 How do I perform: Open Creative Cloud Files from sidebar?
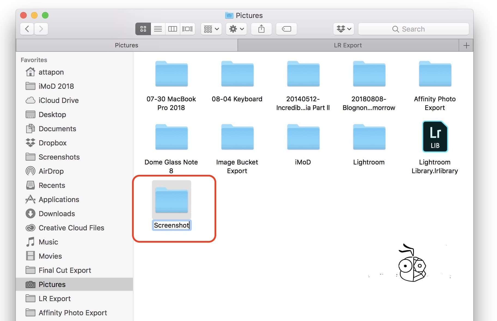click(x=71, y=228)
